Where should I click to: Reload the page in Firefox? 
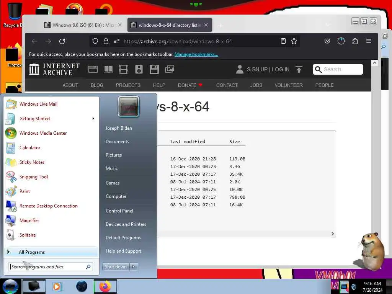62,41
